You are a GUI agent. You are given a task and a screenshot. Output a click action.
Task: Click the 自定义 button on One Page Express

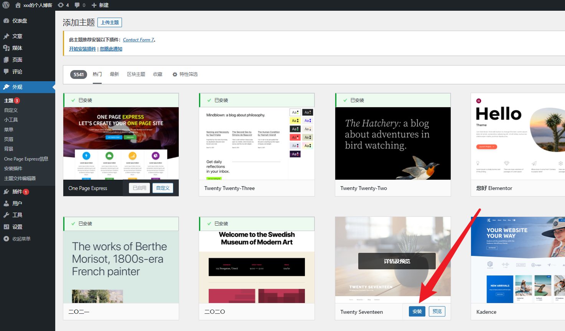pos(163,188)
